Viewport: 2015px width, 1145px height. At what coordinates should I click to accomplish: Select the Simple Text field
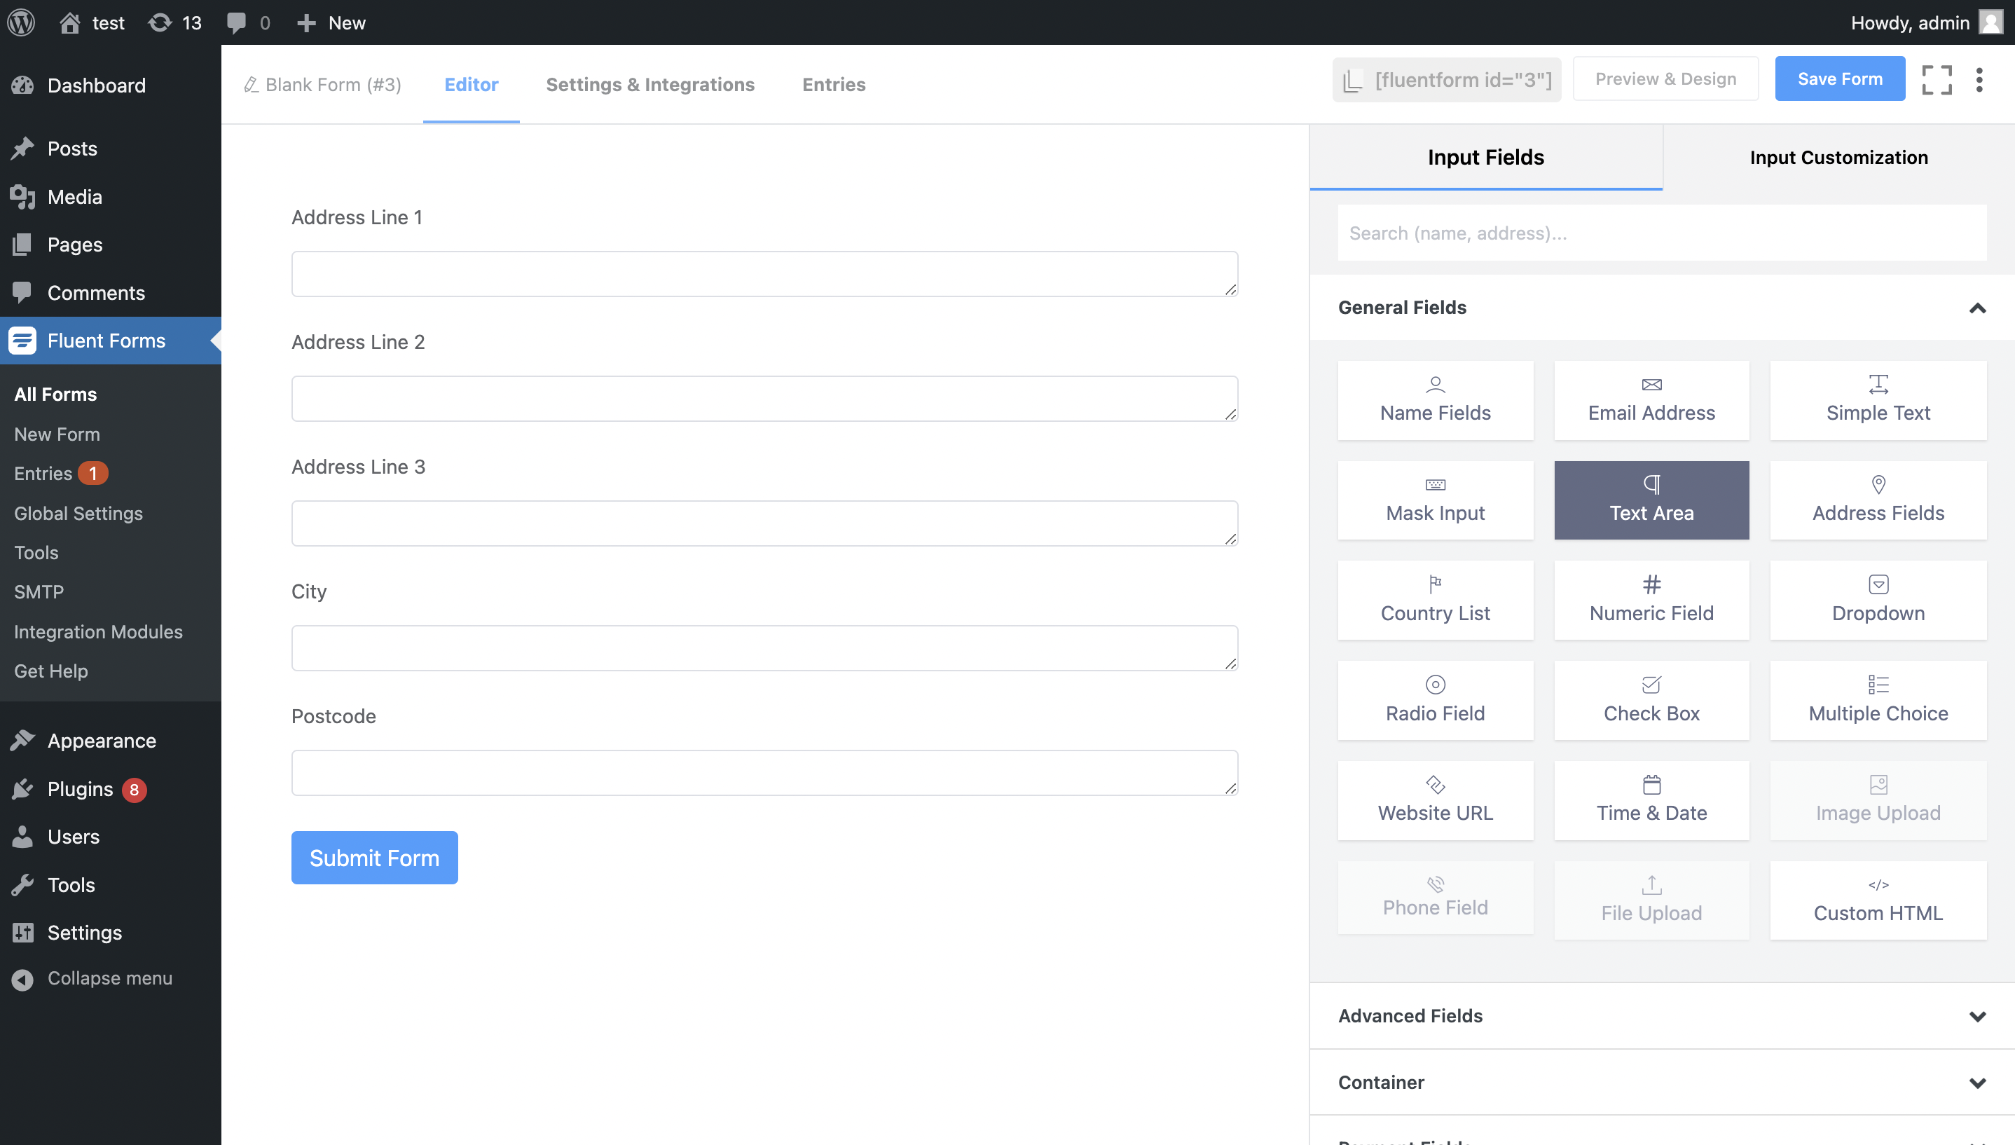point(1878,400)
